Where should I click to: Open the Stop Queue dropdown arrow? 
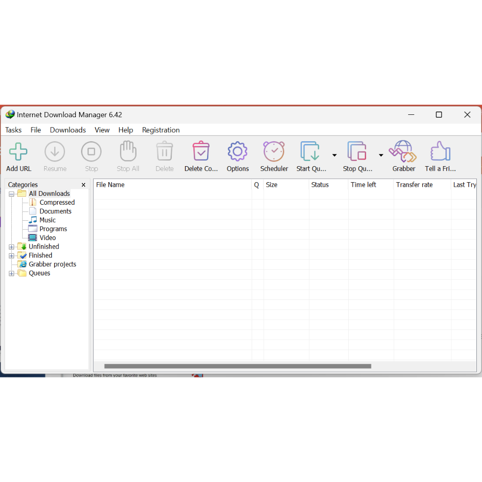pos(381,155)
